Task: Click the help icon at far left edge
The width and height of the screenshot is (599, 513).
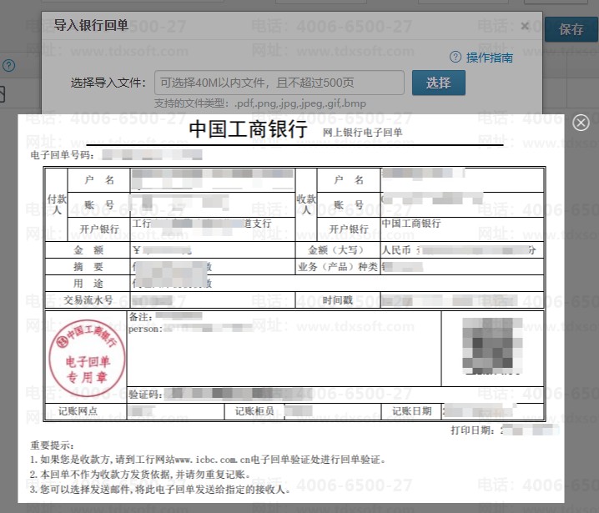Action: coord(8,65)
